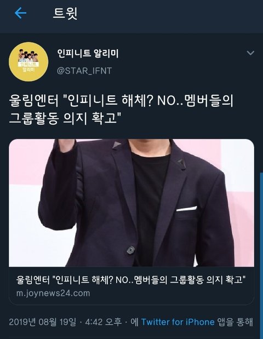263x339 pixels.
Task: Open the article preview image of suit
Action: (x=131, y=203)
